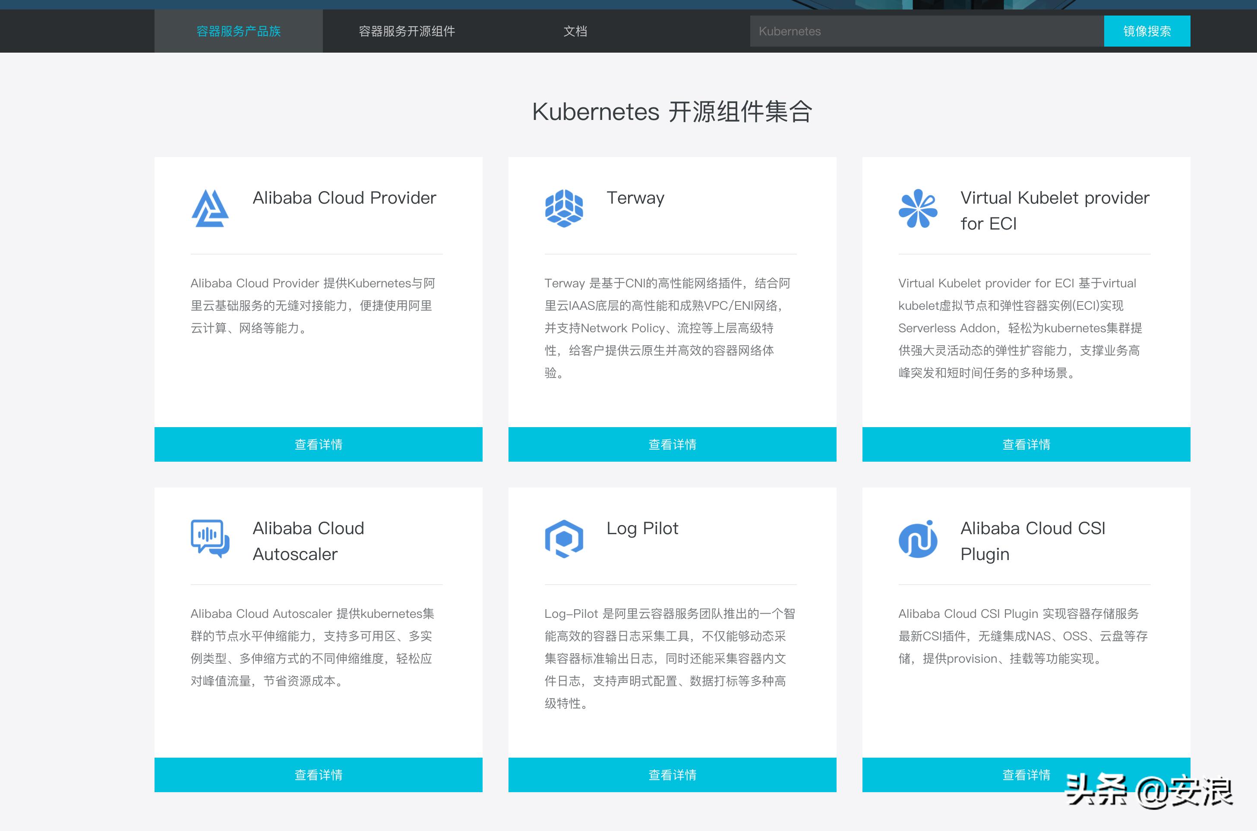The image size is (1257, 831).
Task: Click 查看详情 for Alibaba Cloud Autoscaler
Action: (318, 774)
